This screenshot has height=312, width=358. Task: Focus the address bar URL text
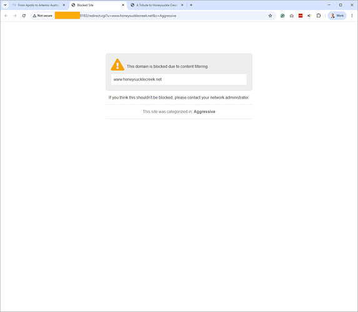click(x=128, y=16)
